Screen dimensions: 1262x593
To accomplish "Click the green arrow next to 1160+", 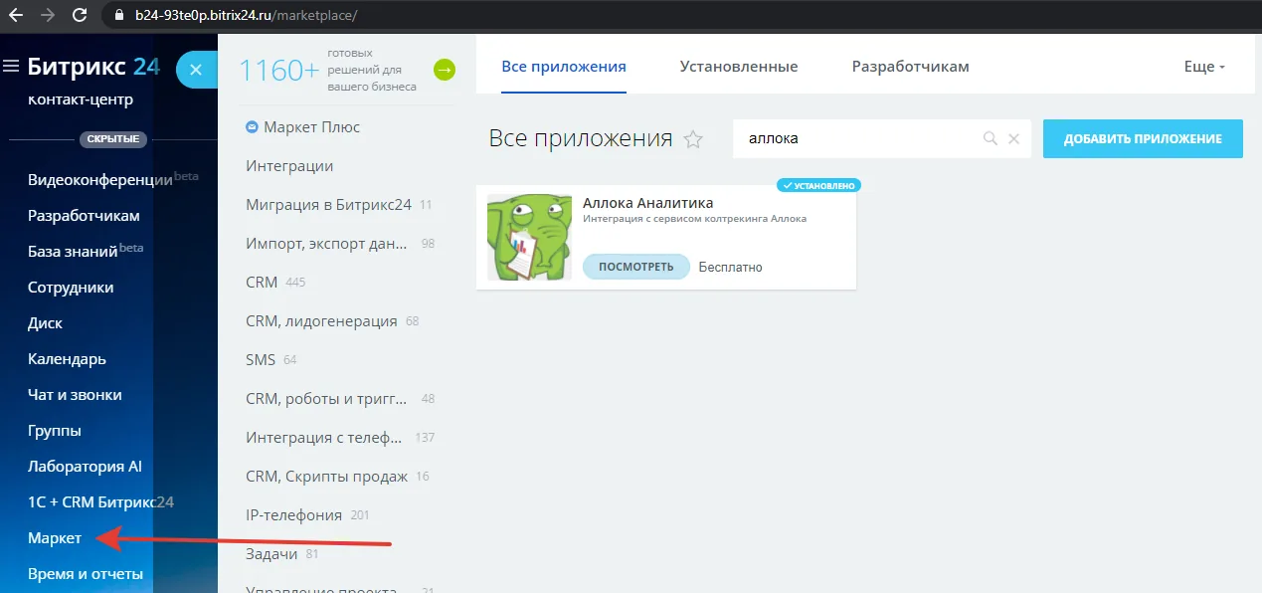I will [x=445, y=70].
